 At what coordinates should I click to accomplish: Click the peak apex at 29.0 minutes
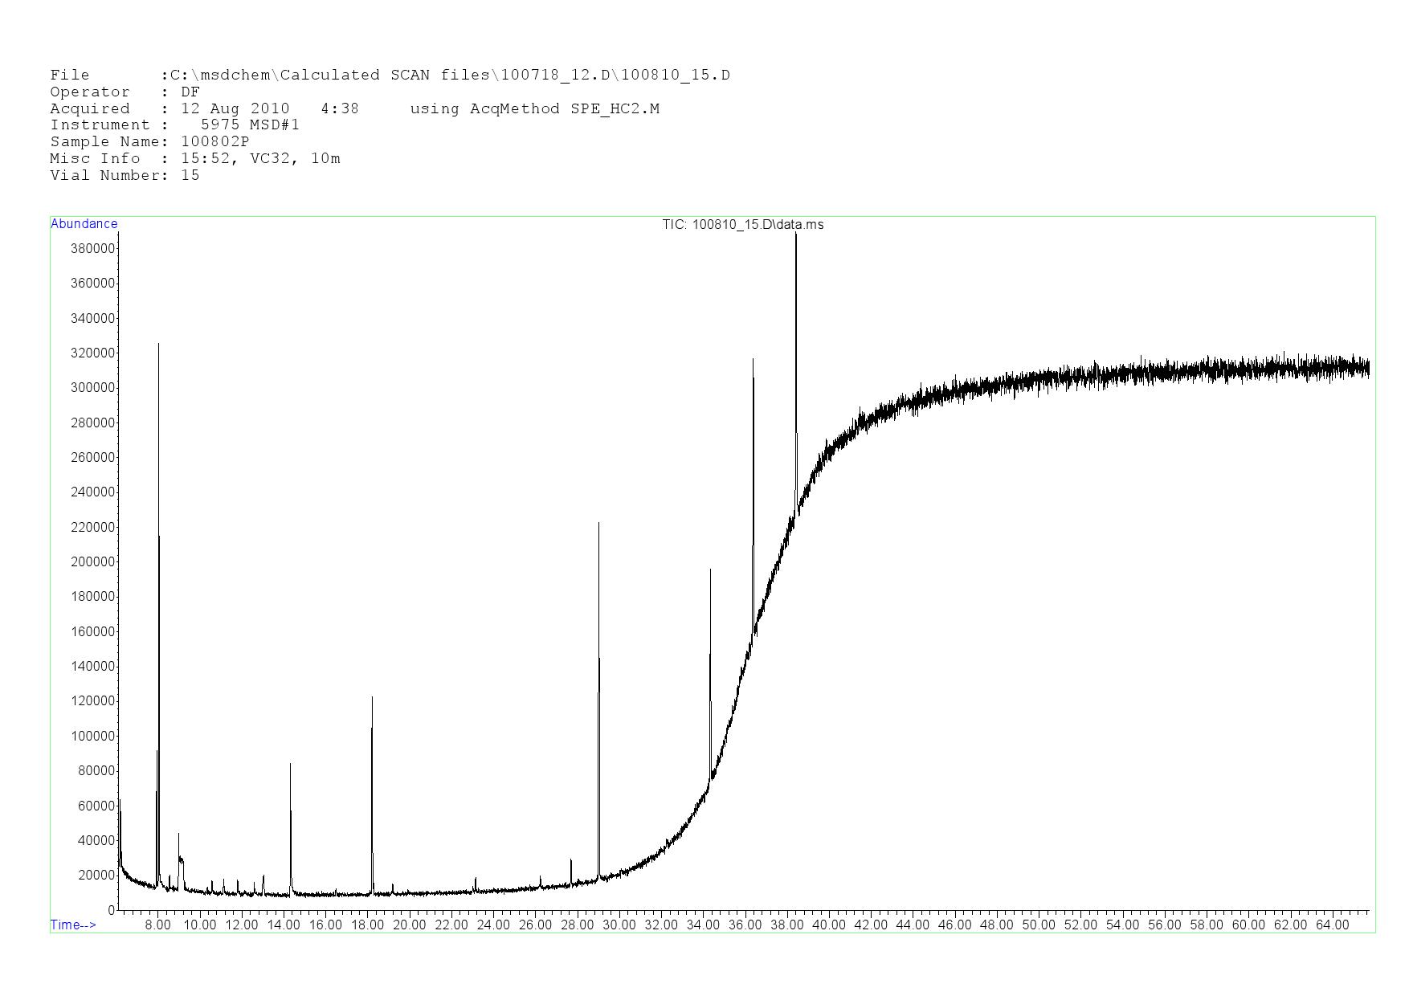598,524
